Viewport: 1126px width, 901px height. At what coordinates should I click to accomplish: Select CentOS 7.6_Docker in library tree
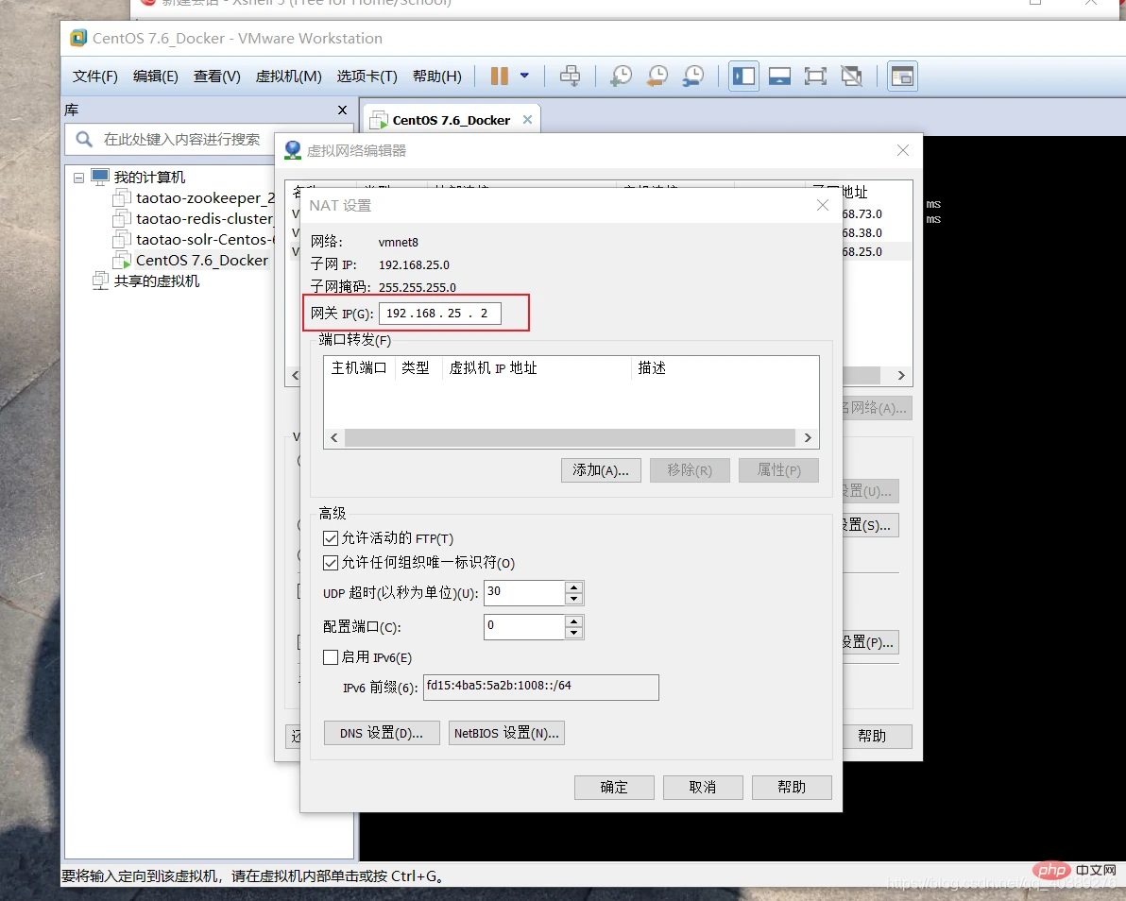(x=202, y=261)
